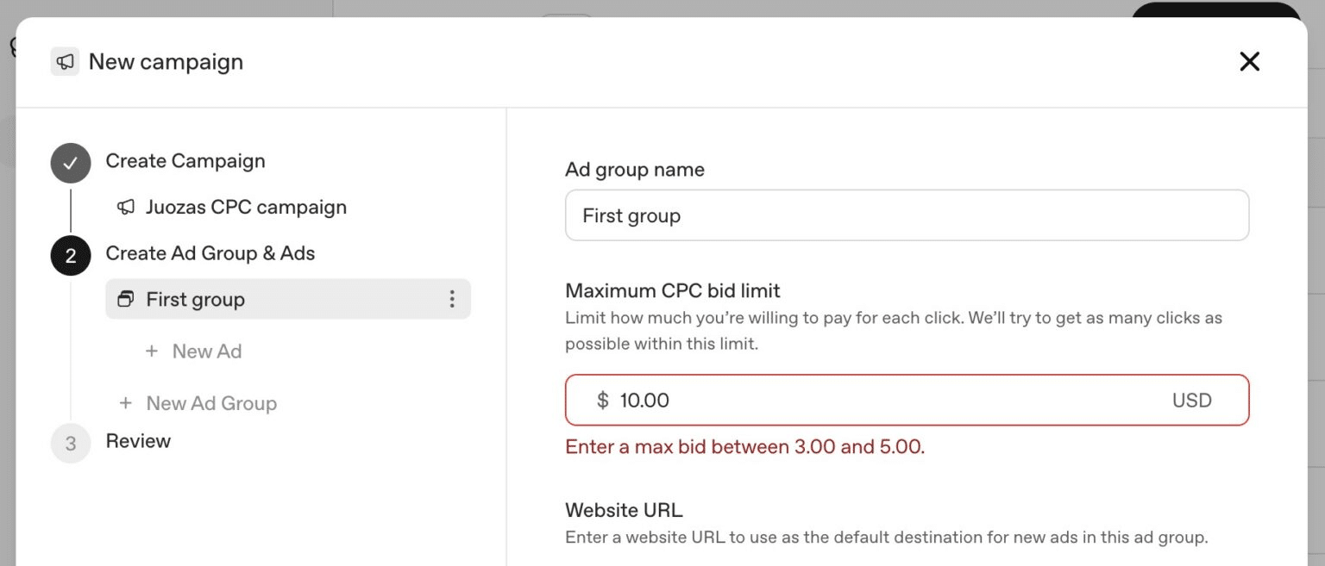
Task: Close the New campaign dialog
Action: 1249,61
